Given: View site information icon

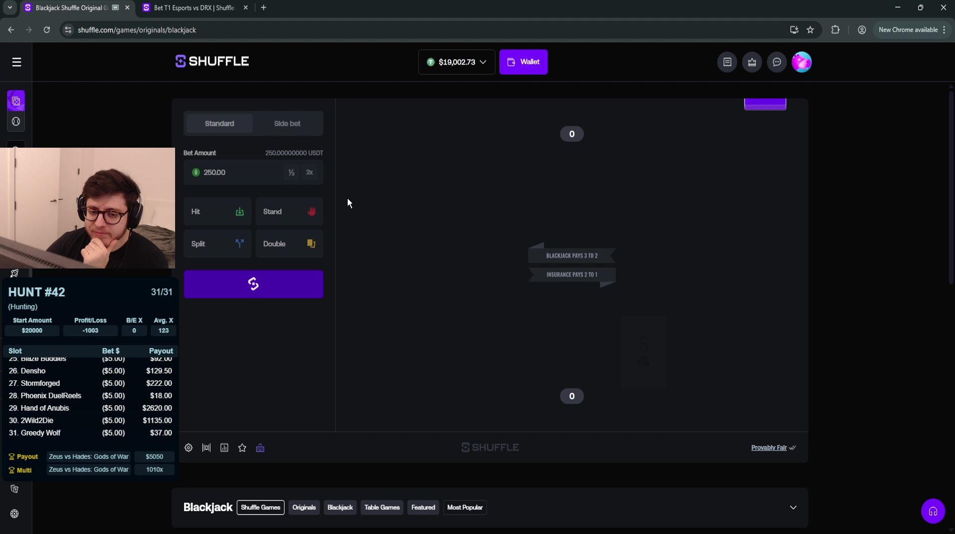Looking at the screenshot, I should click(x=68, y=30).
